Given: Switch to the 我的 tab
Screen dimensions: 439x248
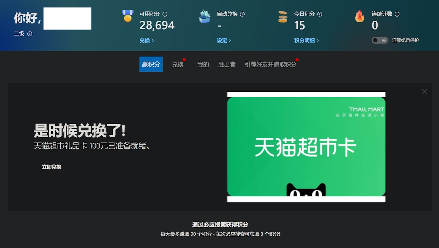Looking at the screenshot, I should tap(203, 65).
